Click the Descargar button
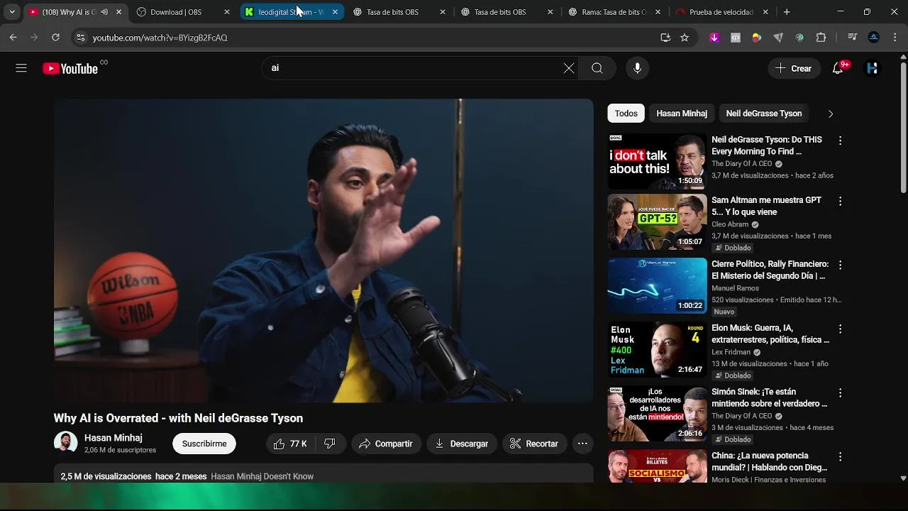 [462, 444]
